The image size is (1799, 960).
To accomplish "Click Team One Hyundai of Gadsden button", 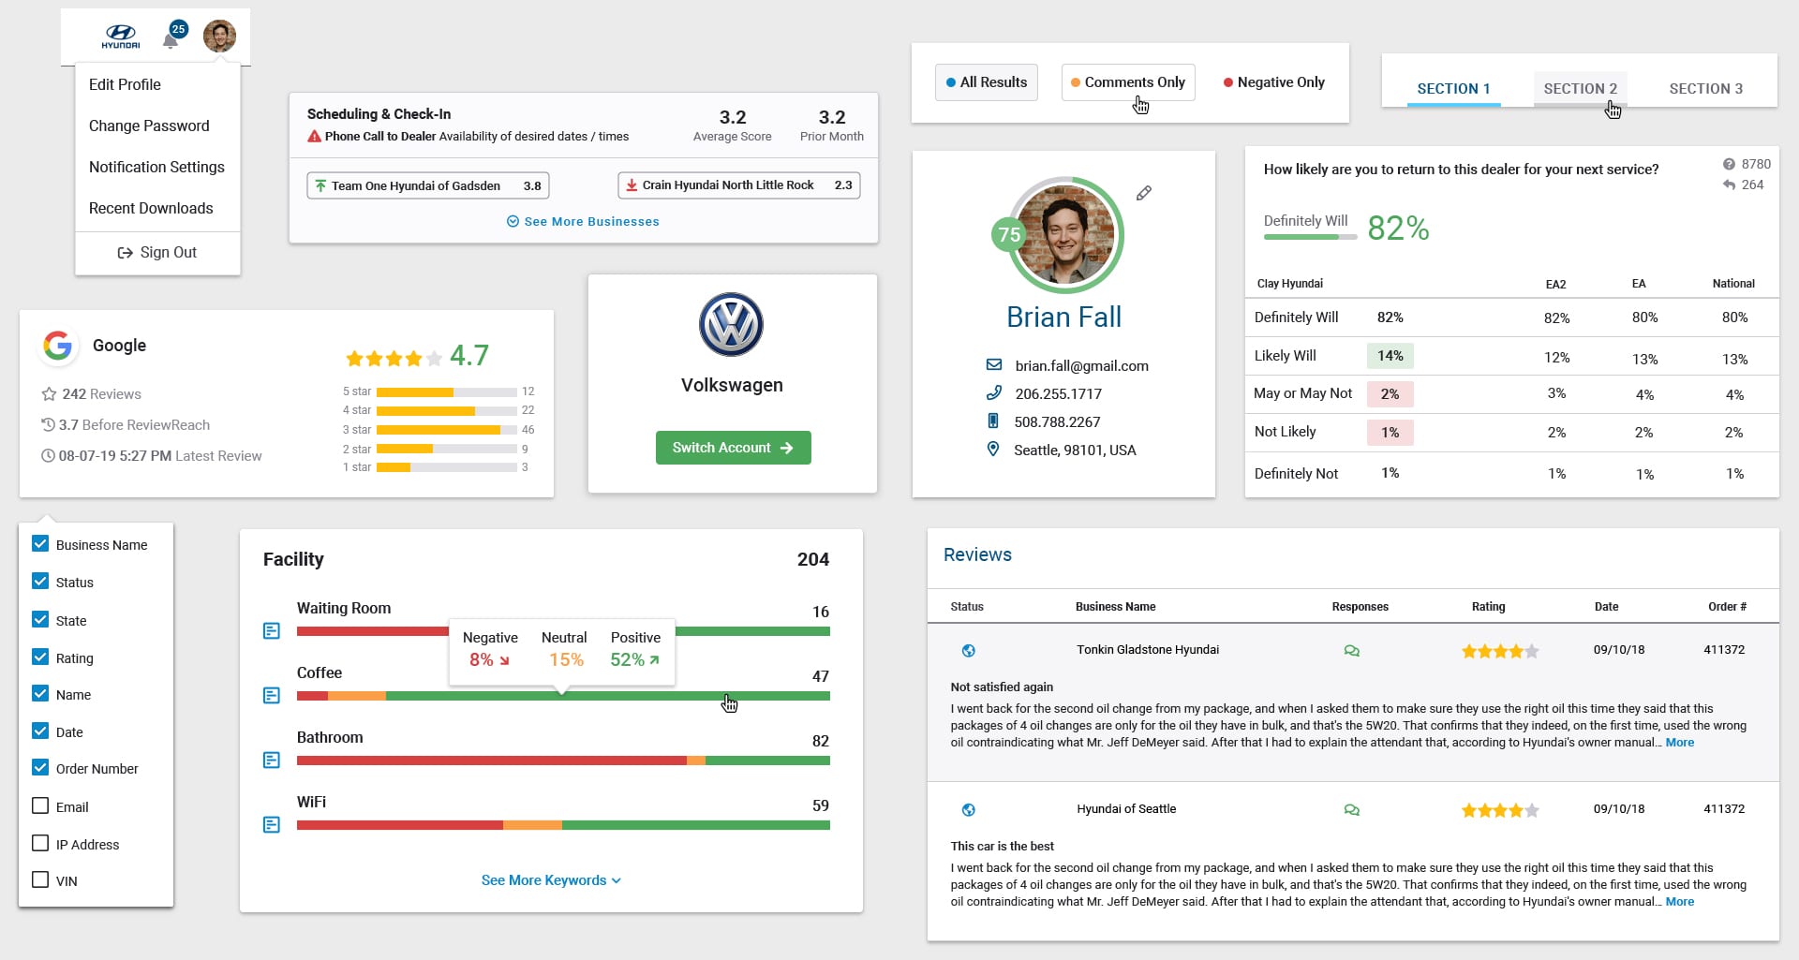I will 428,185.
